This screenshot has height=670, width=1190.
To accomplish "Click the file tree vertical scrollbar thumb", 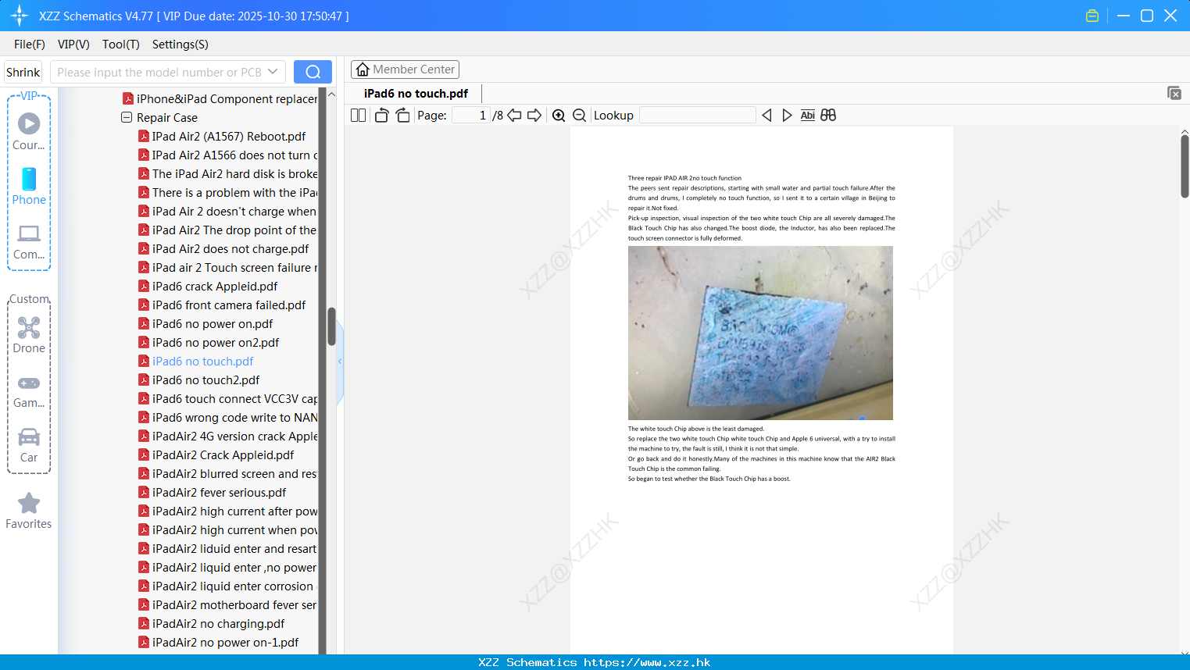I will (x=331, y=326).
